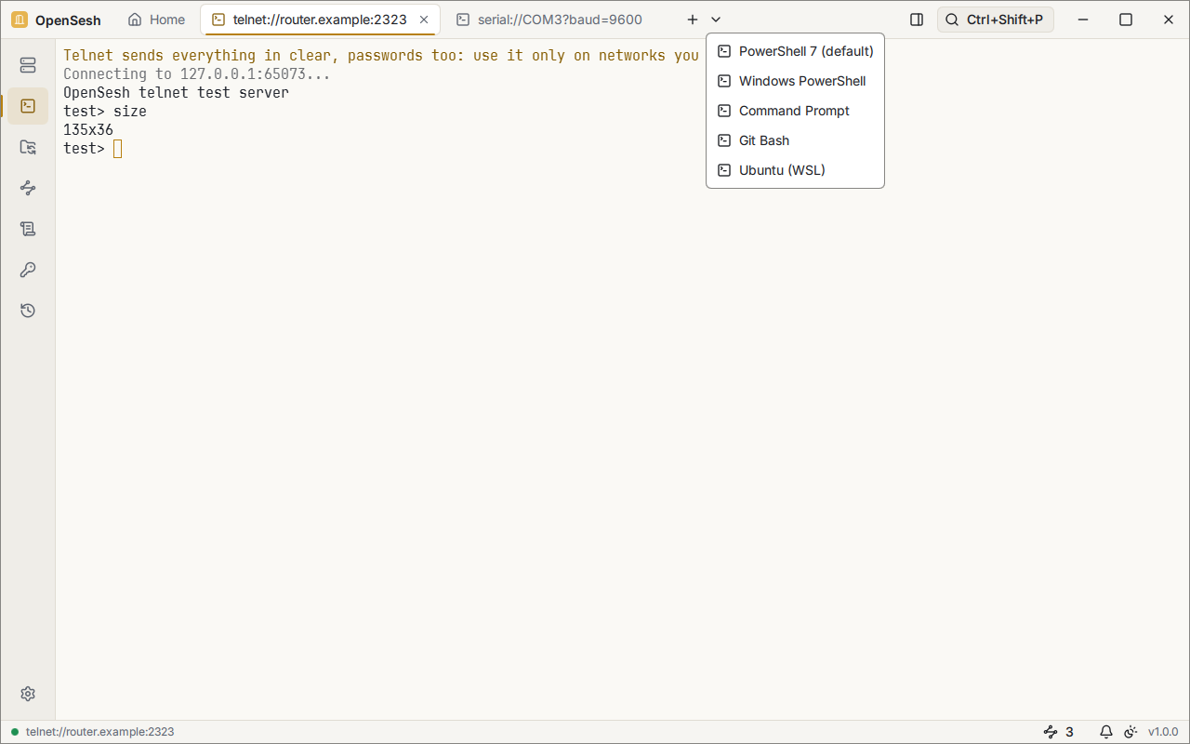Close the telnet://router.example:2323 tab
The width and height of the screenshot is (1190, 744).
(424, 20)
